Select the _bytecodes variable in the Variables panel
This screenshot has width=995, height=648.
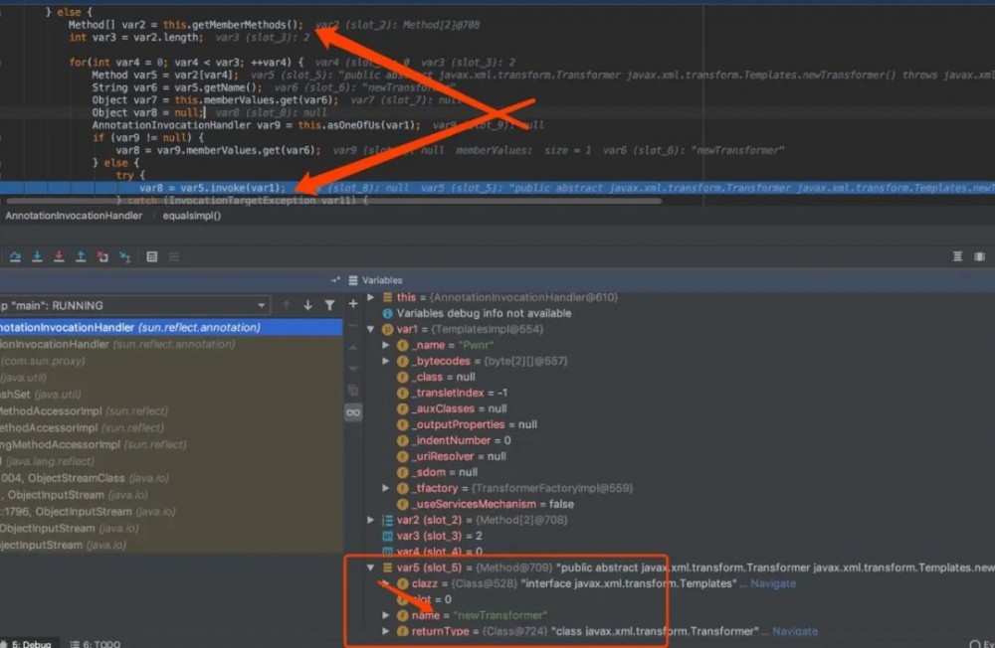coord(439,361)
